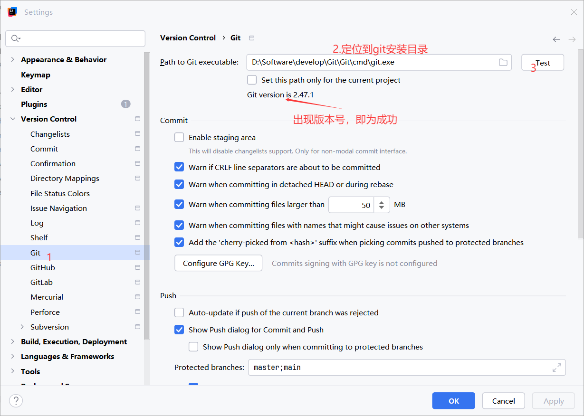Select the Mercurial settings item
584x416 pixels.
[x=47, y=297]
